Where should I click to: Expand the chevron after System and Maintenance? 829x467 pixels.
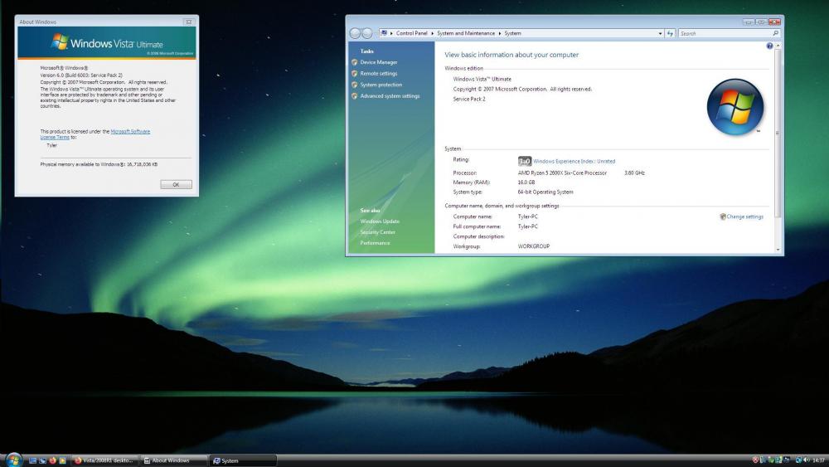pos(500,33)
